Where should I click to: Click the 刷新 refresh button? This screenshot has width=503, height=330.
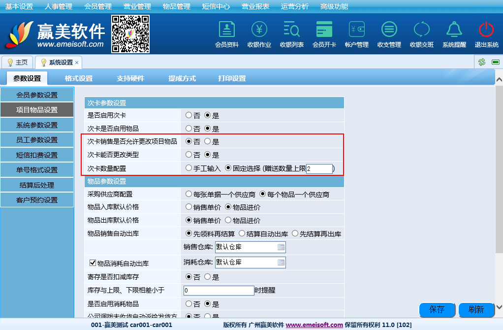[476, 309]
